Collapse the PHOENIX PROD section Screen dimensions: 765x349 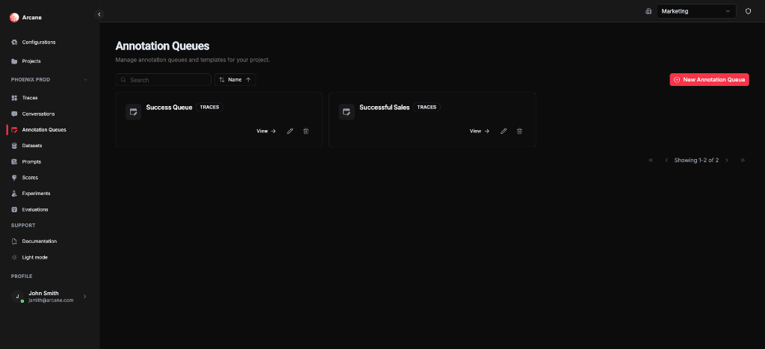point(85,79)
